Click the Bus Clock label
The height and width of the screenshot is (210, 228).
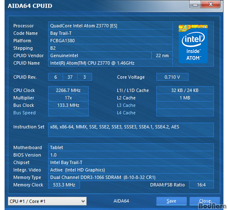pos(24,105)
